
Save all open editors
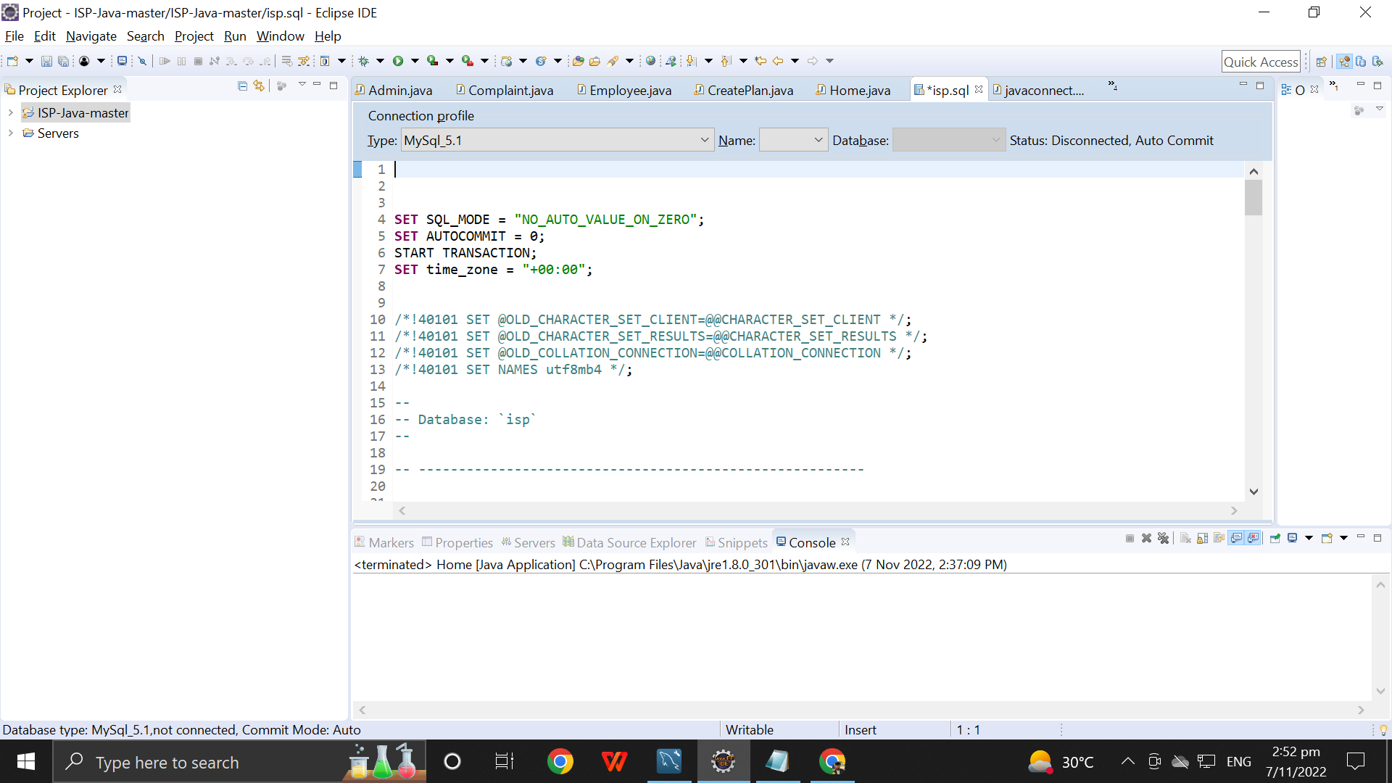[x=64, y=61]
